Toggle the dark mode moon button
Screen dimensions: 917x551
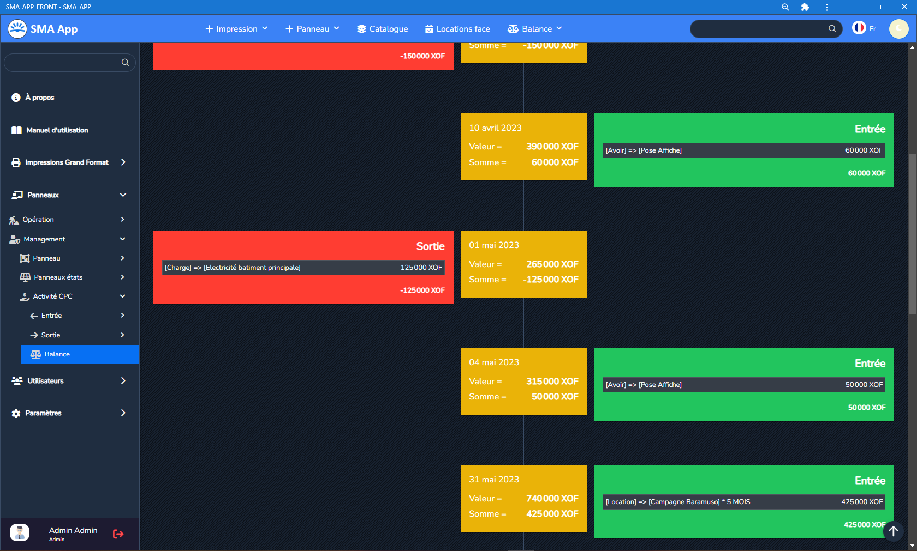tap(898, 29)
